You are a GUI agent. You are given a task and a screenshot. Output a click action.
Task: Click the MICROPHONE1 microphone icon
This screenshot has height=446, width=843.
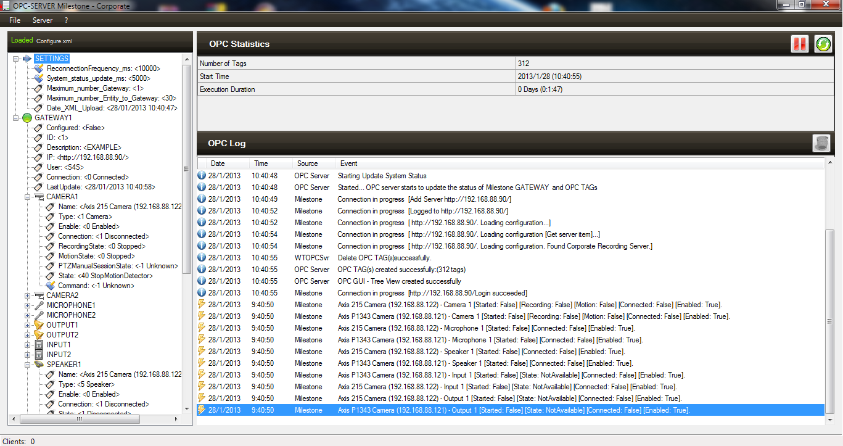coord(39,305)
